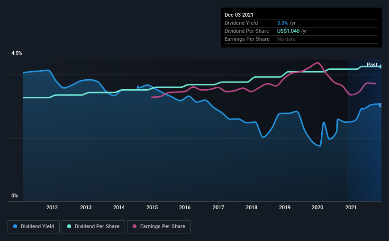Click the 3.0% dividend yield value
389x241 pixels.
click(x=282, y=23)
